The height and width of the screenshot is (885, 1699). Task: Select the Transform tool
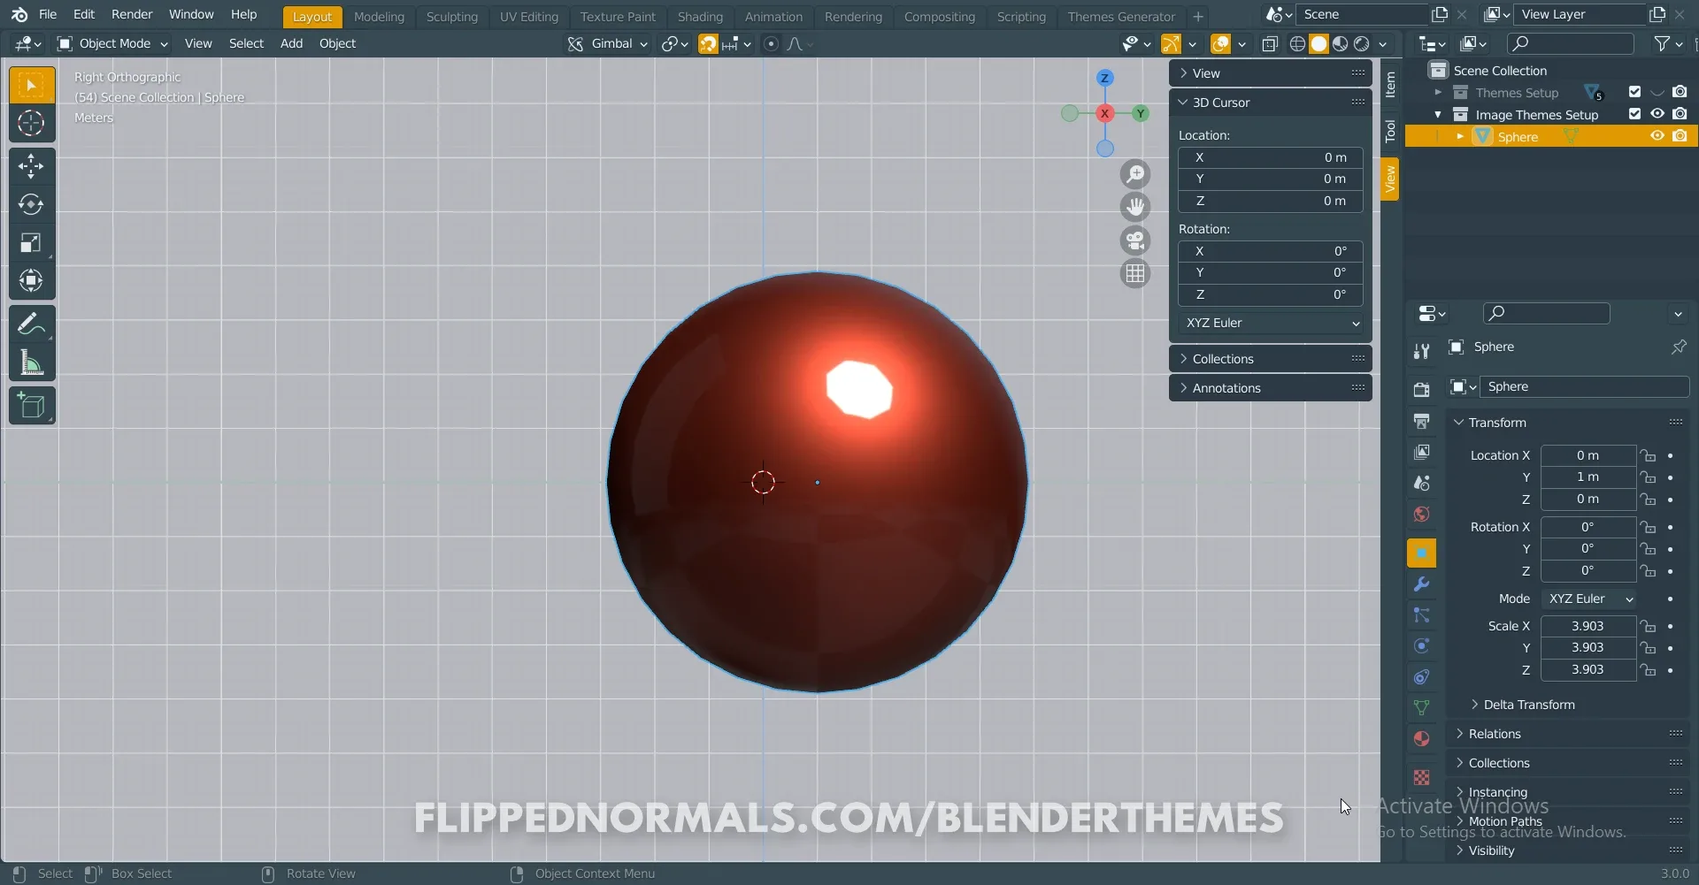32,280
